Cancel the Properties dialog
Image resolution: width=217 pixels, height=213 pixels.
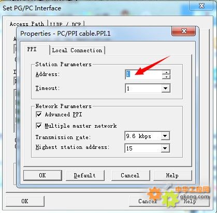[131, 175]
